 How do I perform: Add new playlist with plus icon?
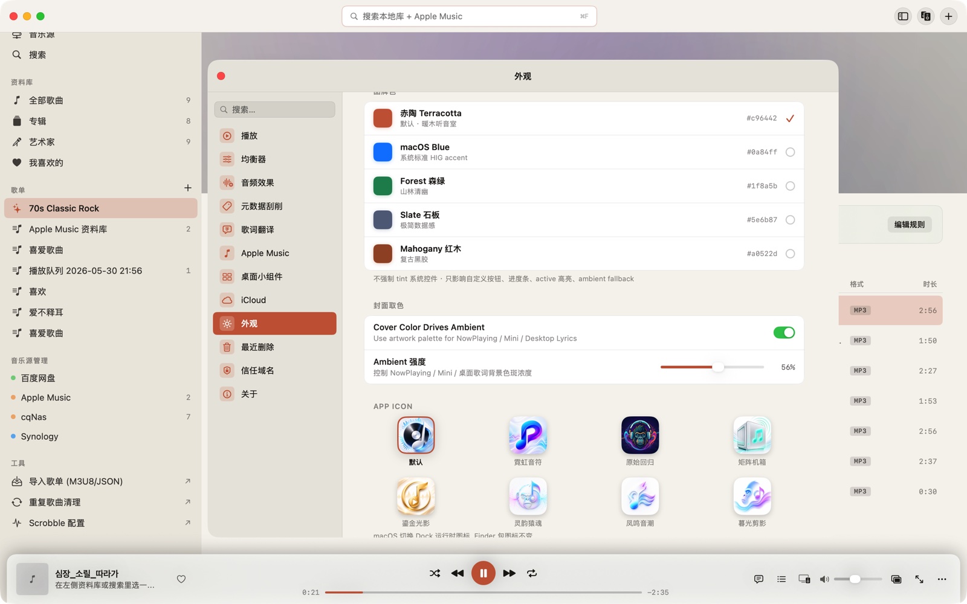pos(188,188)
